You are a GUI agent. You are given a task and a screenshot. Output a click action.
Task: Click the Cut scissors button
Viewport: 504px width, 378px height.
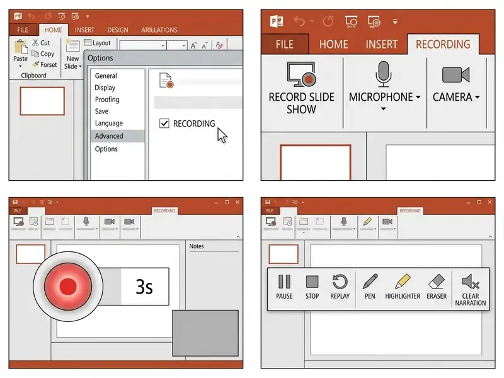pyautogui.click(x=41, y=43)
